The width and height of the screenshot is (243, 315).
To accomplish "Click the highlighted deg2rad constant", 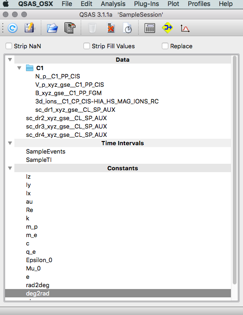I will 118,294.
